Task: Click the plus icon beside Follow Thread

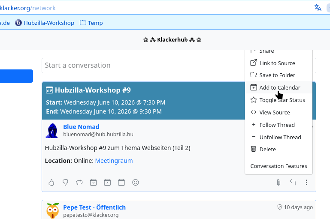Action: coord(253,124)
